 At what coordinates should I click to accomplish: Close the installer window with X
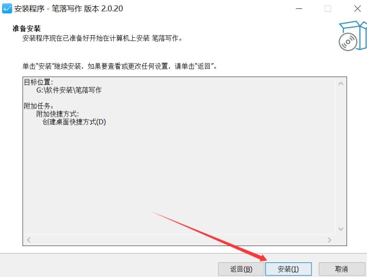(358, 9)
